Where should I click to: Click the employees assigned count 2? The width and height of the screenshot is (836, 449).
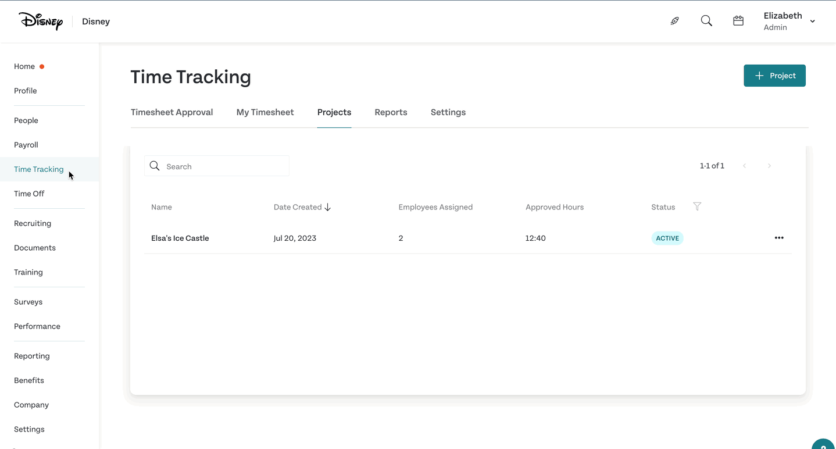401,238
